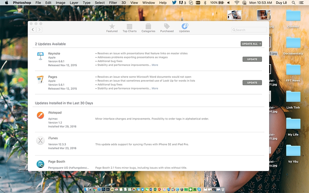The width and height of the screenshot is (309, 193).
Task: Click the iNotepad app icon
Action: click(41, 115)
